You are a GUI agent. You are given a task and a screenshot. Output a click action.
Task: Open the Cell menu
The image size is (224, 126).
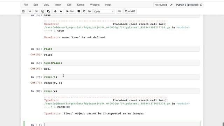pos(69,5)
